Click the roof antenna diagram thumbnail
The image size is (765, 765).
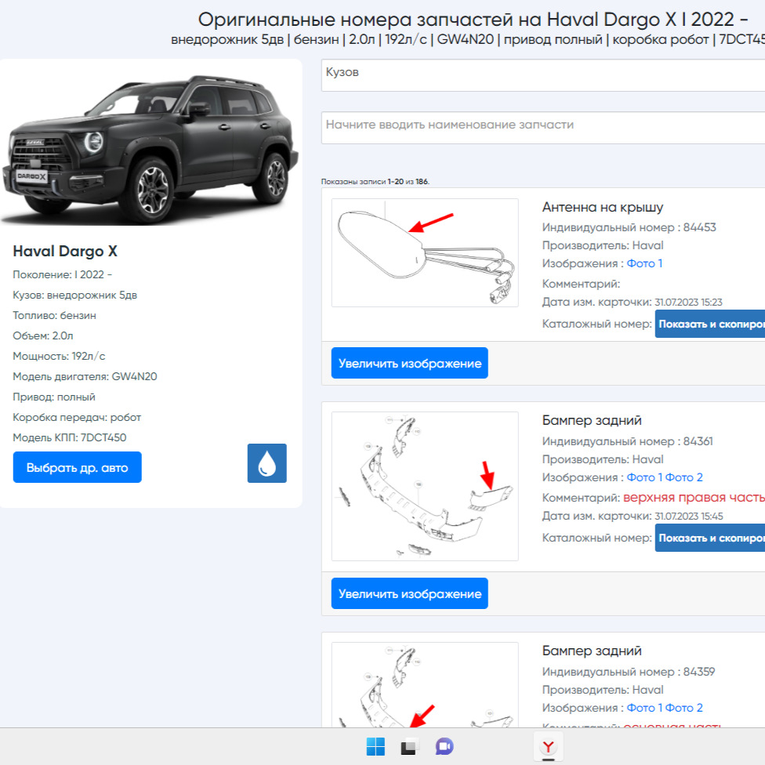425,252
